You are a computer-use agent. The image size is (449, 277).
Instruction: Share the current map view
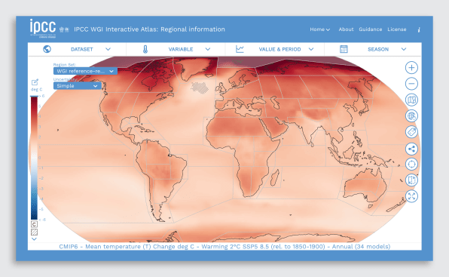tap(411, 149)
